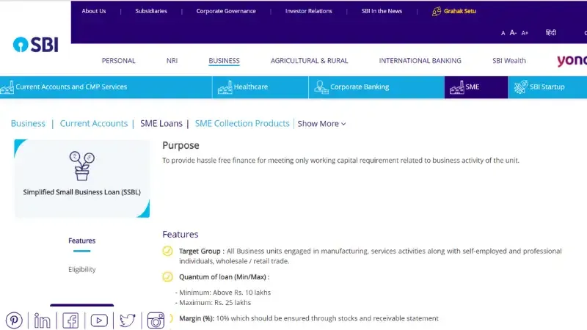Decrease font size with A-
The image size is (587, 330).
pyautogui.click(x=513, y=33)
